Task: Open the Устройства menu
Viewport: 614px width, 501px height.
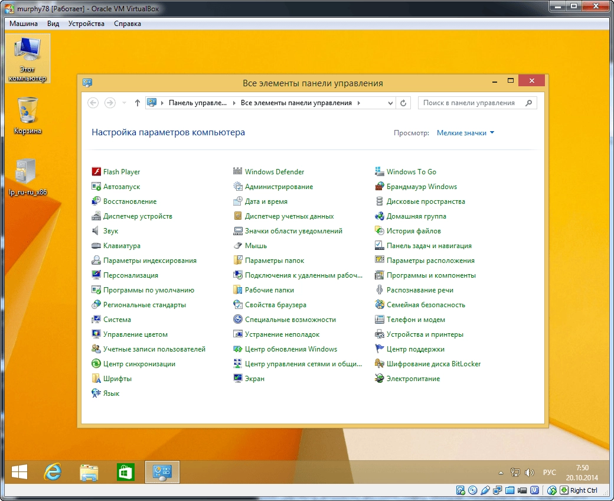Action: [x=86, y=24]
